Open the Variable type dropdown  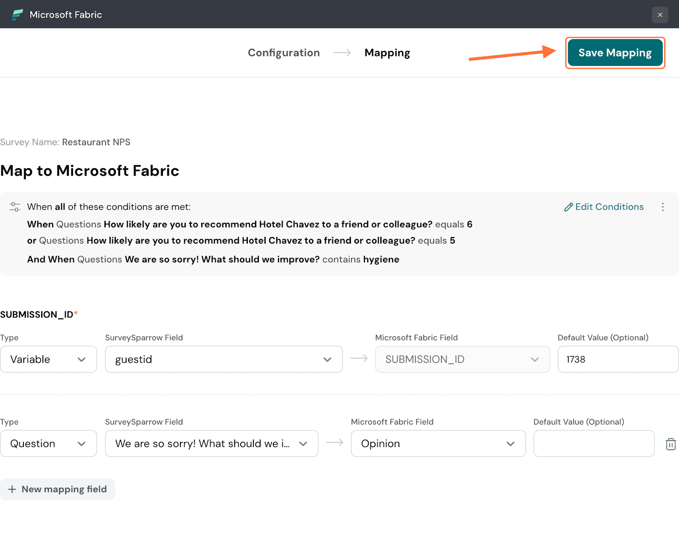pyautogui.click(x=48, y=360)
